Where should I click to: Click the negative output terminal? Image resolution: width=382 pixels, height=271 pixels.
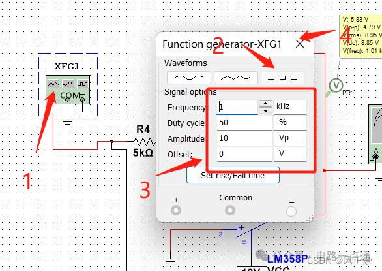click(x=291, y=212)
